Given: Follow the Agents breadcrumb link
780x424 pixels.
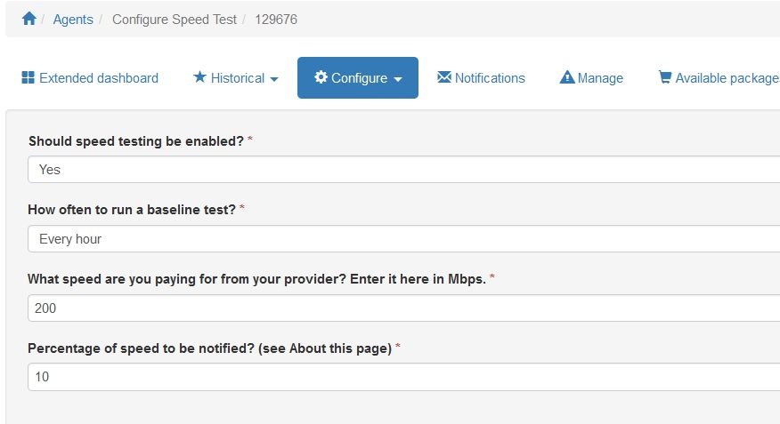Looking at the screenshot, I should point(73,20).
